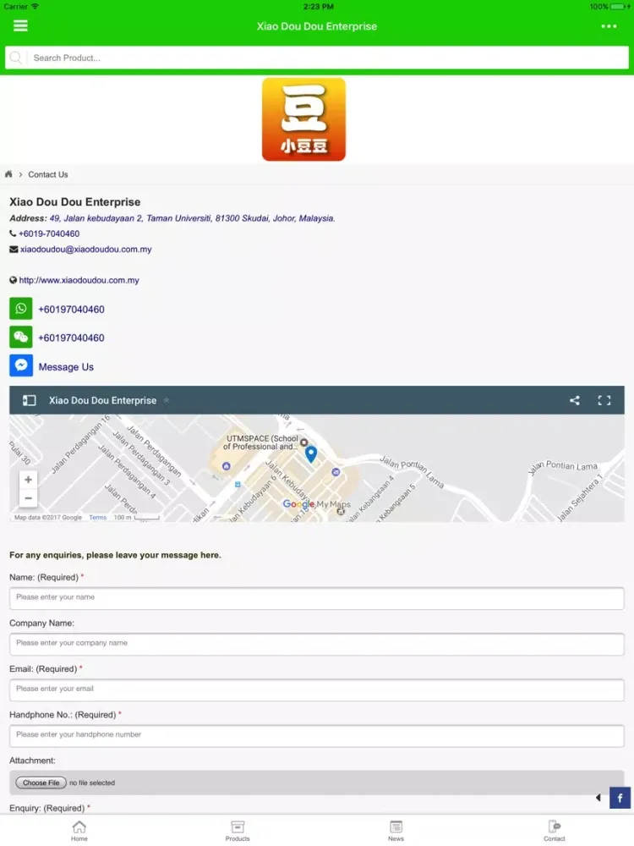Tap the UTMSPACE place marker
Screen dimensions: 634x846
(x=304, y=442)
